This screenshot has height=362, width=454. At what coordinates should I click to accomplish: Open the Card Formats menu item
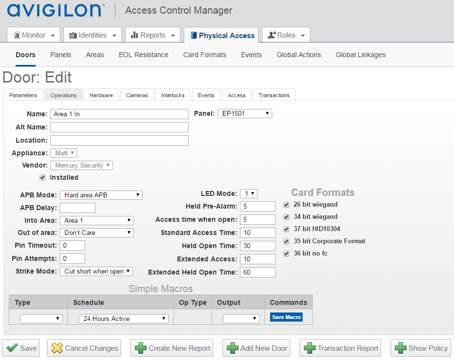tap(204, 55)
